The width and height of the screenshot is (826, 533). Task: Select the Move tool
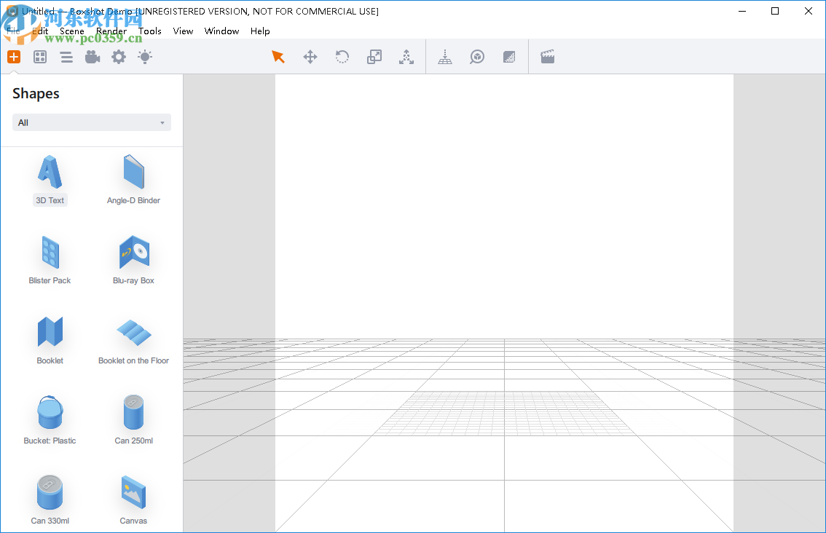pos(310,56)
